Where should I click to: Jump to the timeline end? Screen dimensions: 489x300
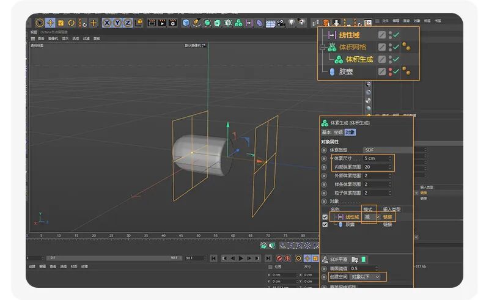268,258
